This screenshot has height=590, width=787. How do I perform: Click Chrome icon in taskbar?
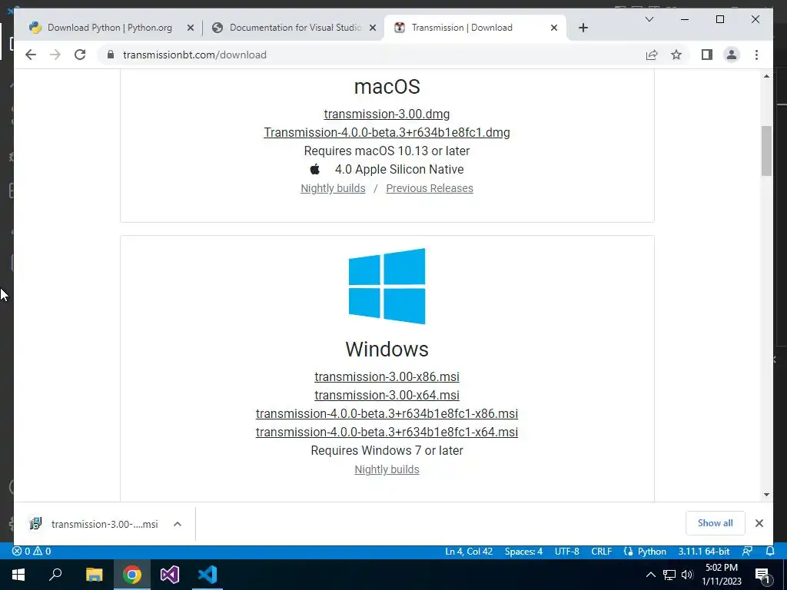(x=132, y=575)
